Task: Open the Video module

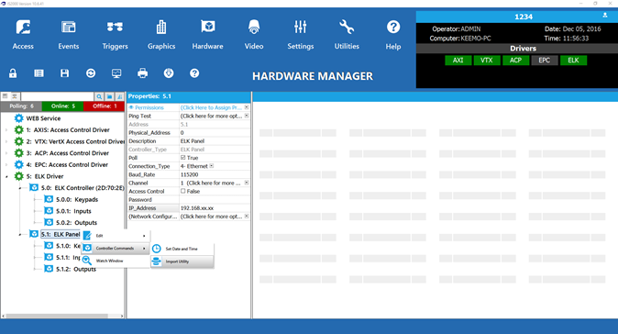Action: coord(254,35)
